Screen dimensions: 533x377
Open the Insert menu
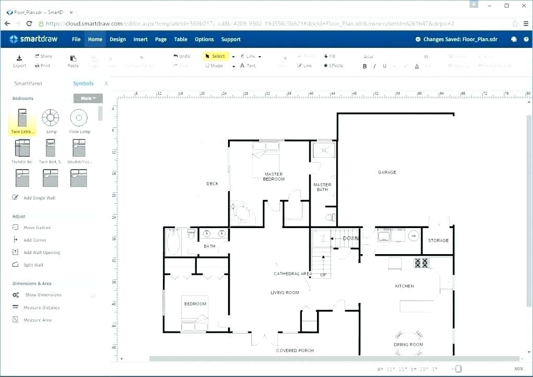140,39
